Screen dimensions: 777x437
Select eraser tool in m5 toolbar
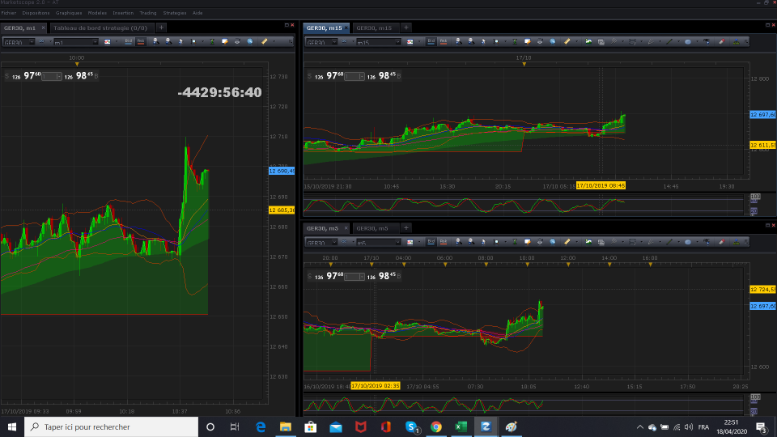pos(722,242)
